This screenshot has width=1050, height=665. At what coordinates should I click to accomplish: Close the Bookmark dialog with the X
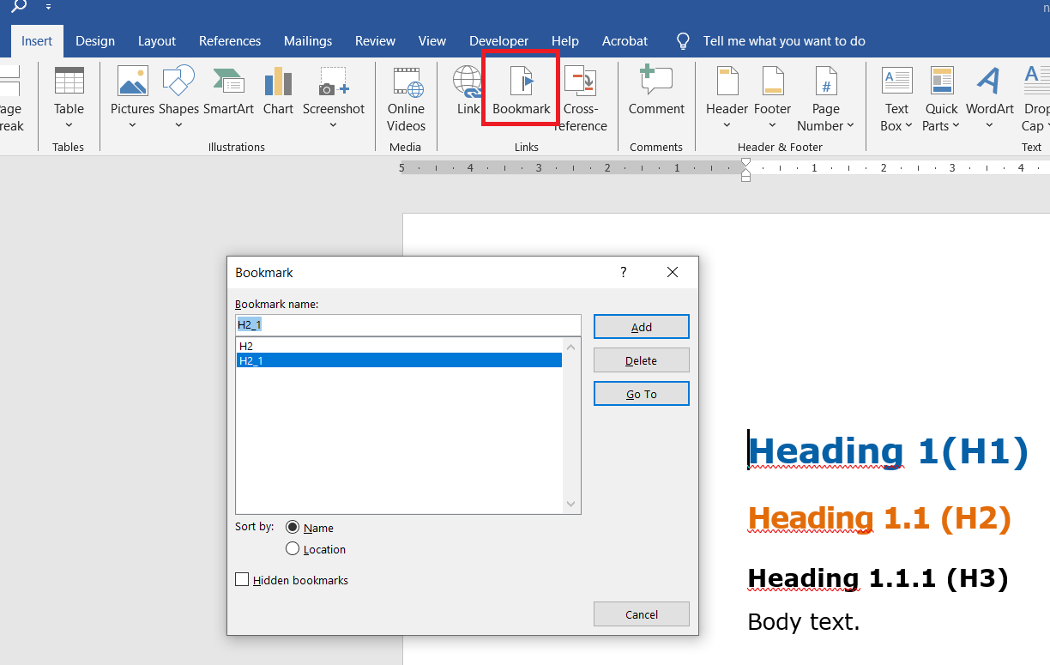click(673, 272)
